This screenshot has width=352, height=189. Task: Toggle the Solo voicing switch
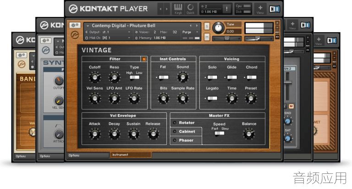(212, 78)
